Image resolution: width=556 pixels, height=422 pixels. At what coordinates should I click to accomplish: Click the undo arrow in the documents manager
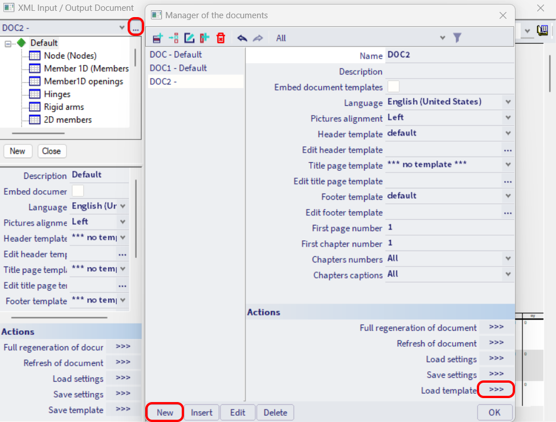pos(242,38)
